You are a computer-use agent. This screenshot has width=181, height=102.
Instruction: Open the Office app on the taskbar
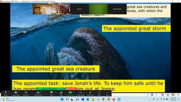(109, 99)
